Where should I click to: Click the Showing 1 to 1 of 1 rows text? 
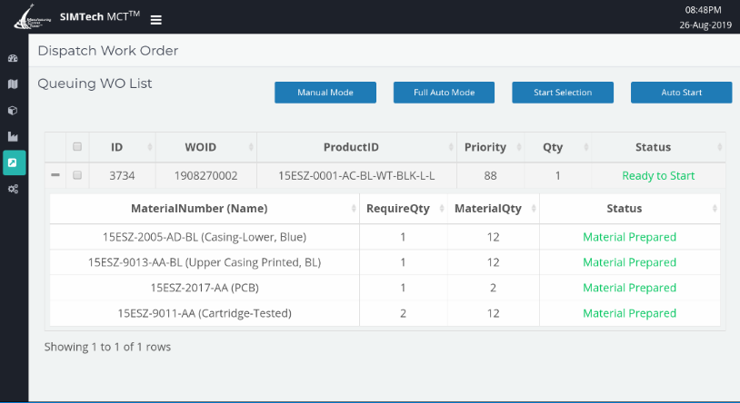pos(107,347)
